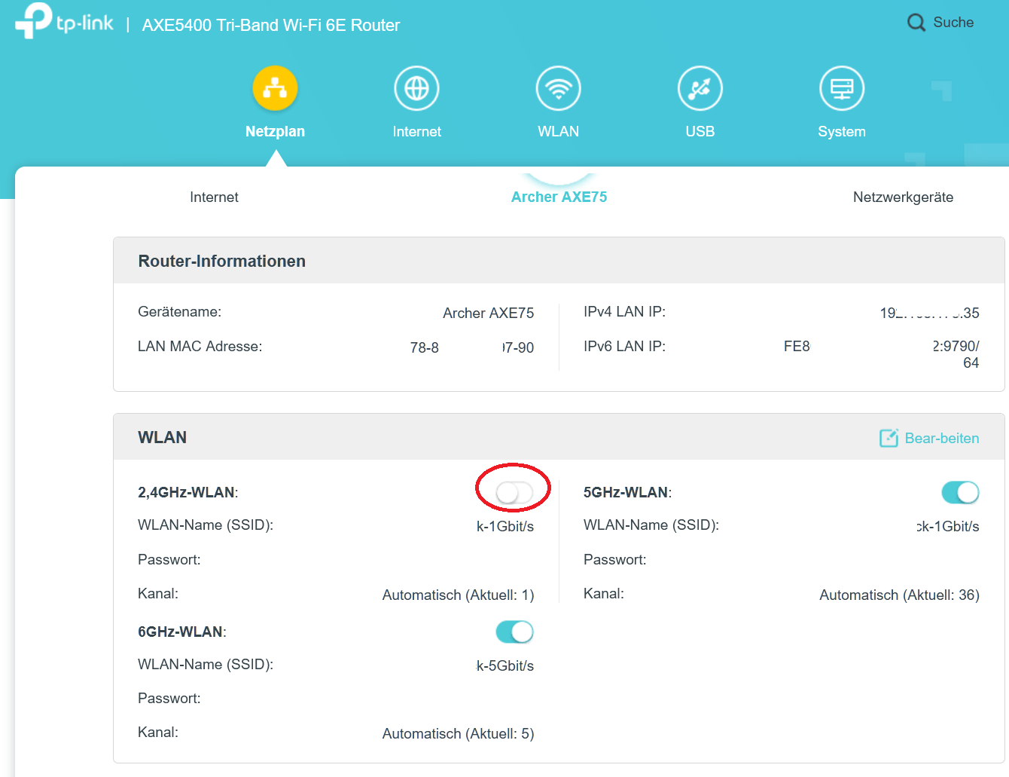Select the Internet label in top navigation
The image size is (1009, 777).
click(x=416, y=131)
